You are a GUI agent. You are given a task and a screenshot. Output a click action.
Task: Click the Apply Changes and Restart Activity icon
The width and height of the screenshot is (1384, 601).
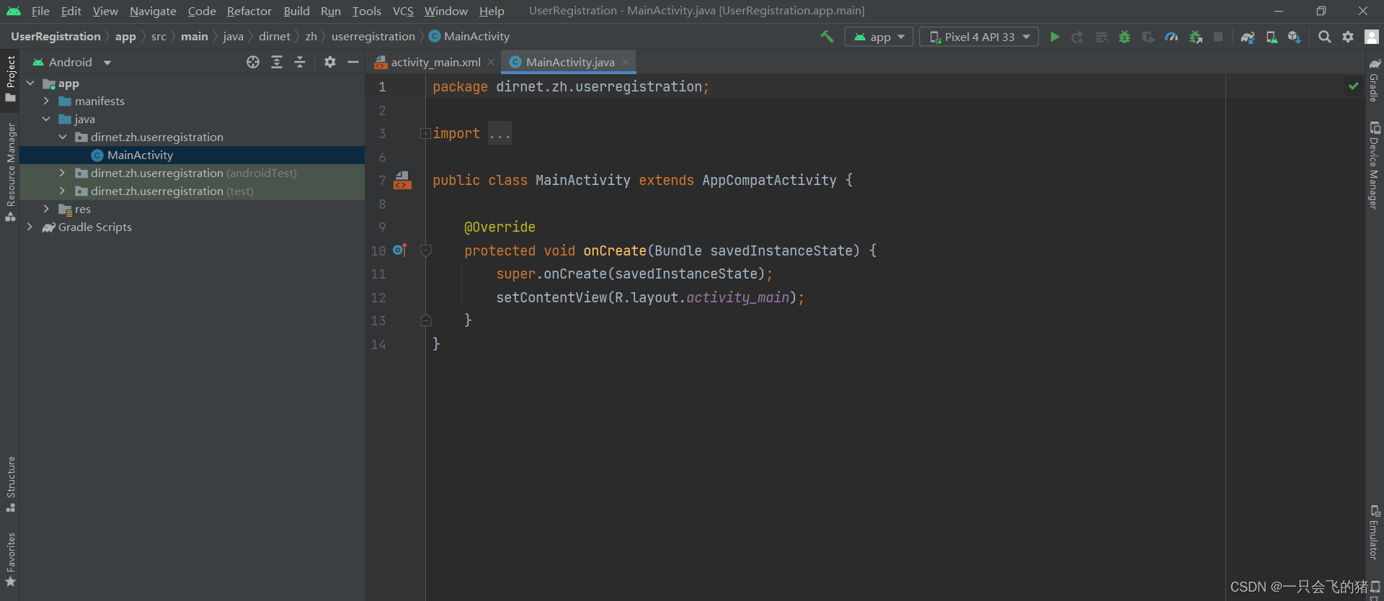(1078, 37)
